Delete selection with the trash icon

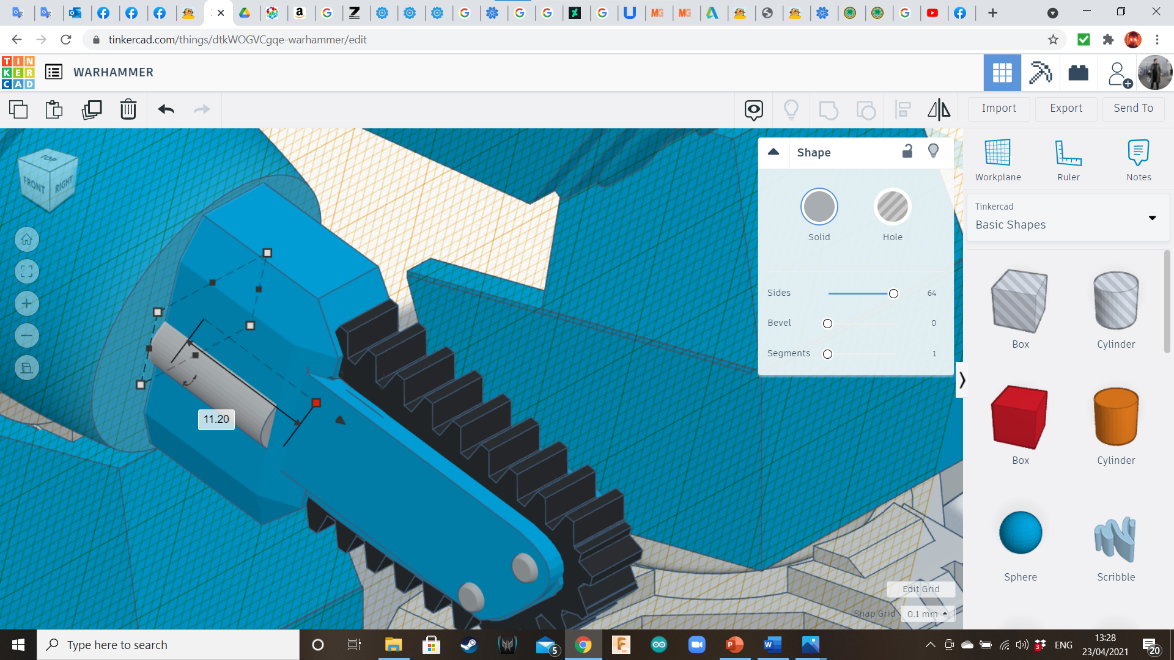point(128,109)
